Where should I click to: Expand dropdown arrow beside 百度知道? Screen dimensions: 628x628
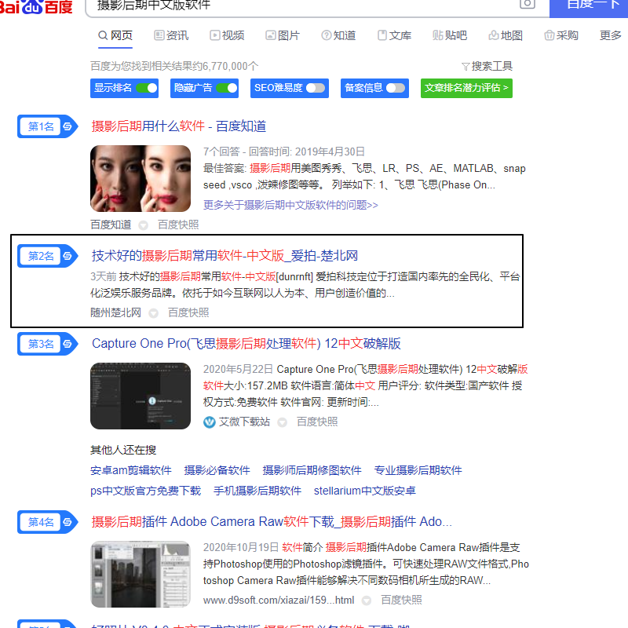pyautogui.click(x=144, y=225)
